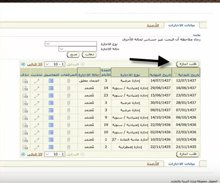Select end date cell 29/06/1437
220x183 pixels.
pos(160,88)
